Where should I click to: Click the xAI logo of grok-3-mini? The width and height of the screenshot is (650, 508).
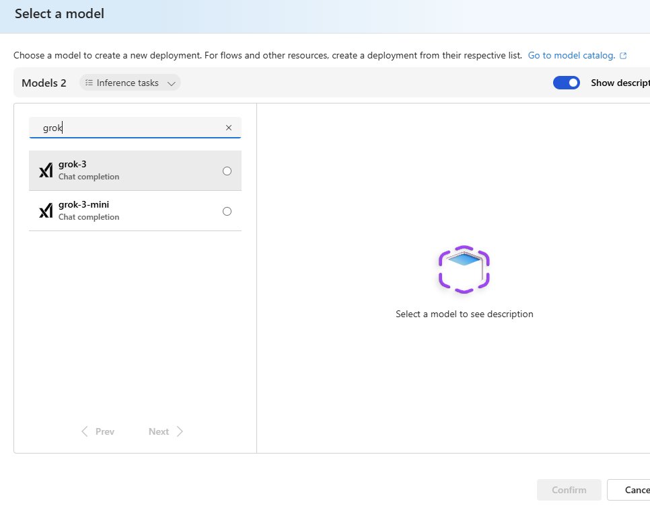(x=46, y=211)
